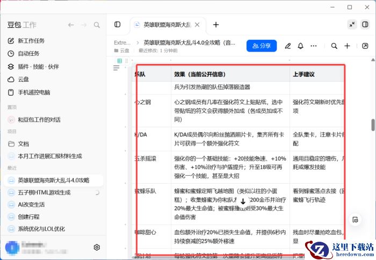Image resolution: width=376 pixels, height=260 pixels.
Task: Open document outline lines icon
Action: tap(117, 68)
